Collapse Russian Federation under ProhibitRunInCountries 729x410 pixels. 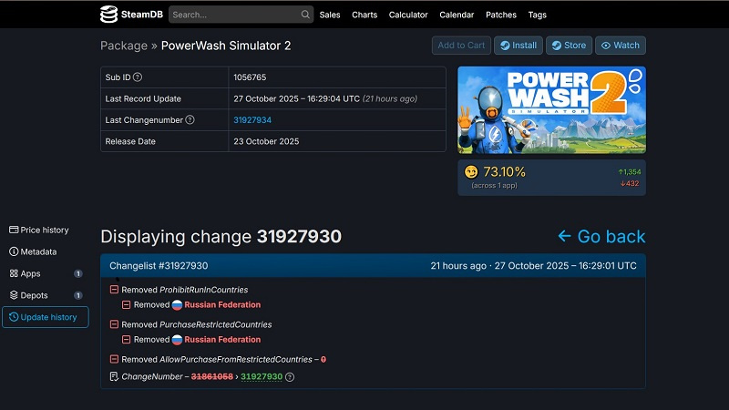[x=126, y=305]
